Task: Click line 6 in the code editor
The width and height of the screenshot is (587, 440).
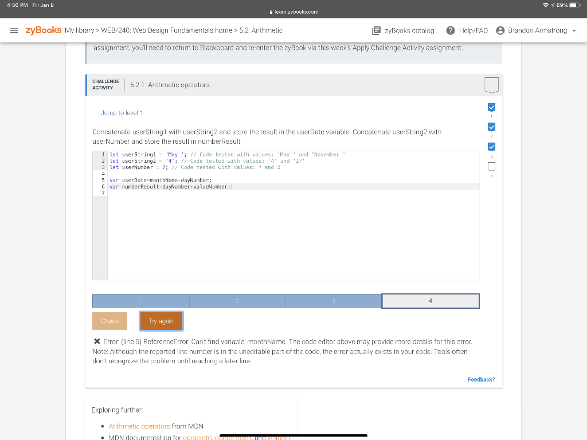Action: tap(172, 186)
